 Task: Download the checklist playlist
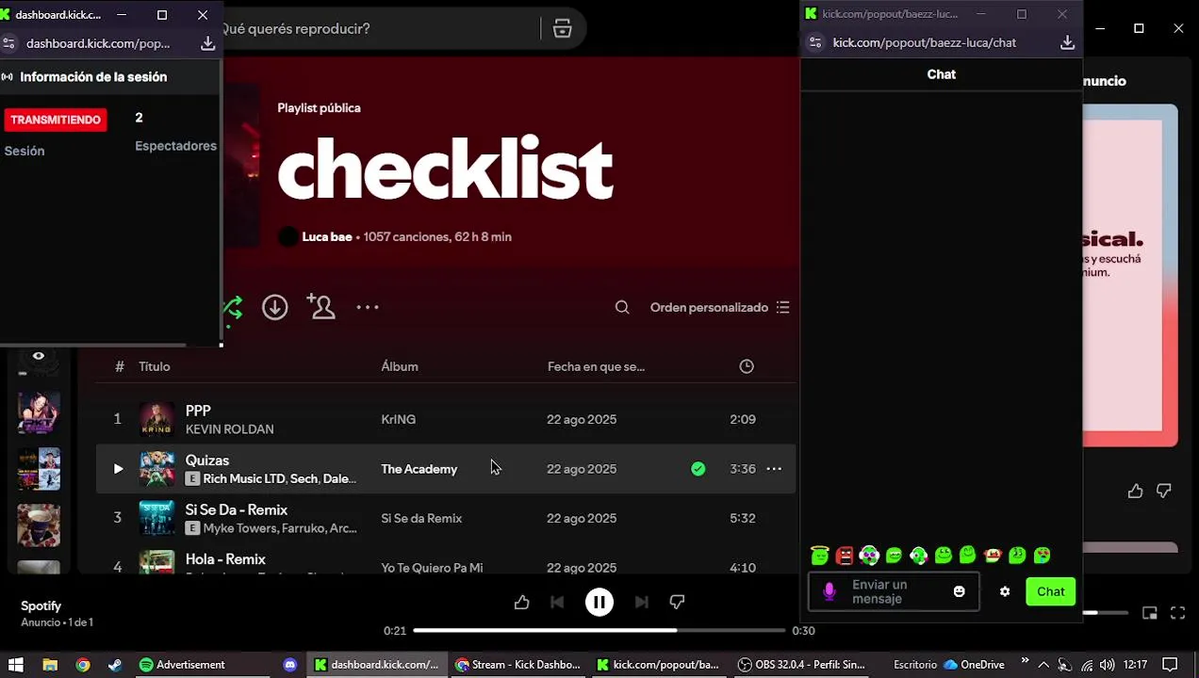(274, 307)
